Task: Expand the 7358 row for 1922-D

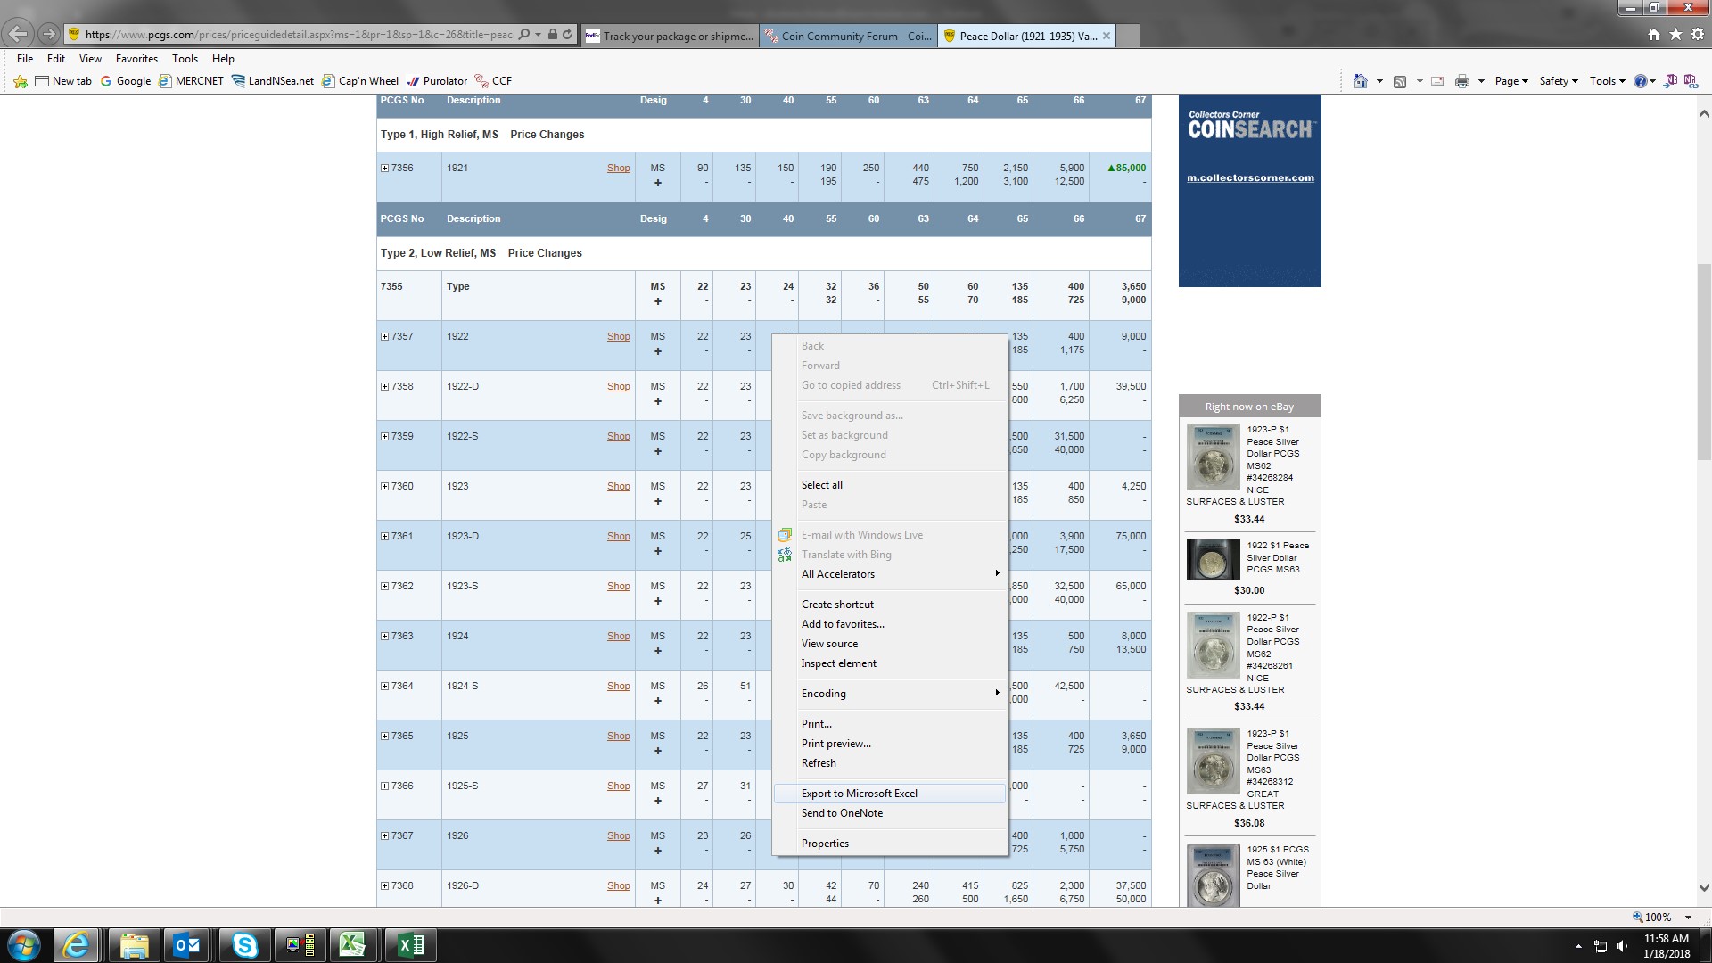Action: pos(384,386)
